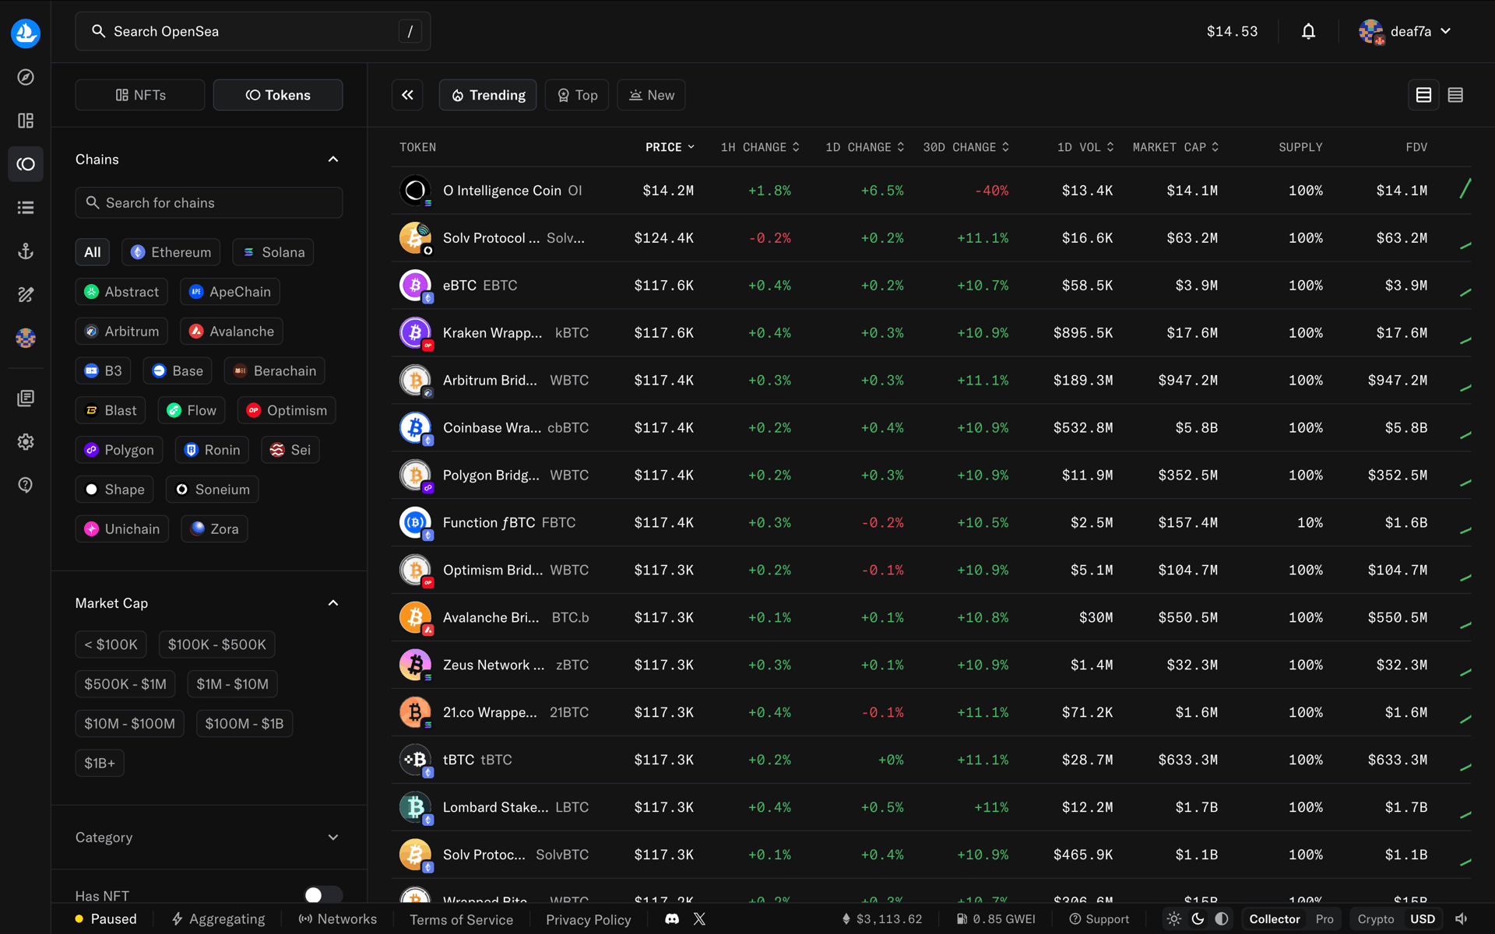Select the light theme sun icon

click(x=1174, y=919)
